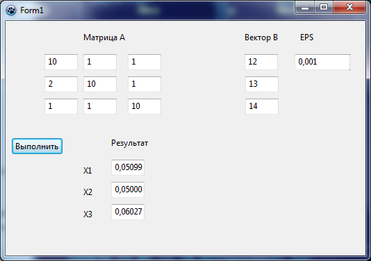Click the Матрица A label

pos(104,37)
